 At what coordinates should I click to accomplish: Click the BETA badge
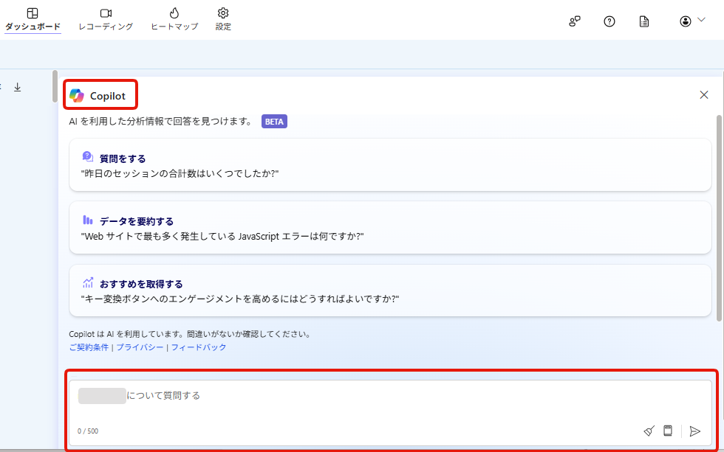(274, 122)
